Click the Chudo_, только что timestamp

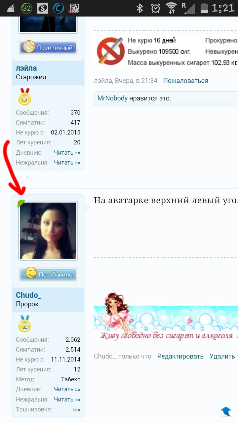point(123,356)
